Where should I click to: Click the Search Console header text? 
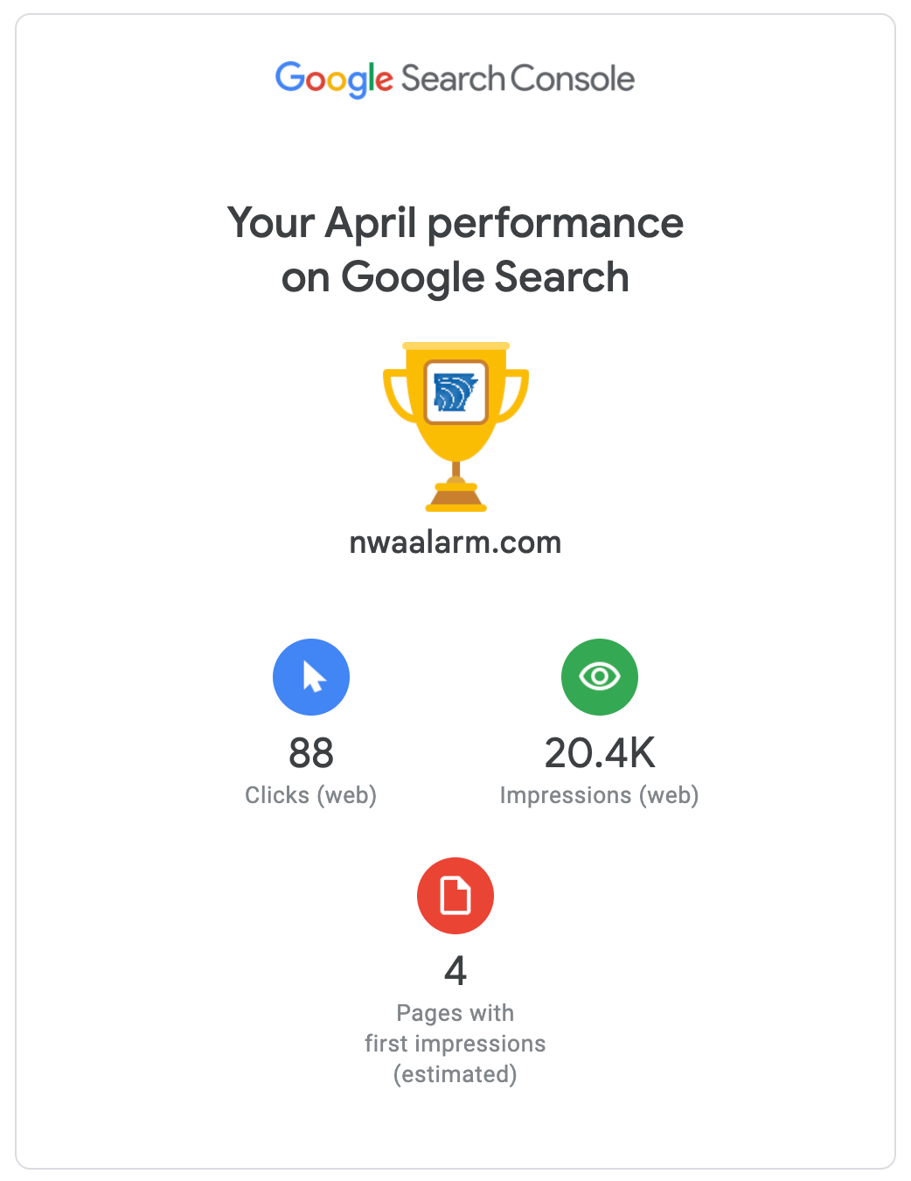[518, 80]
